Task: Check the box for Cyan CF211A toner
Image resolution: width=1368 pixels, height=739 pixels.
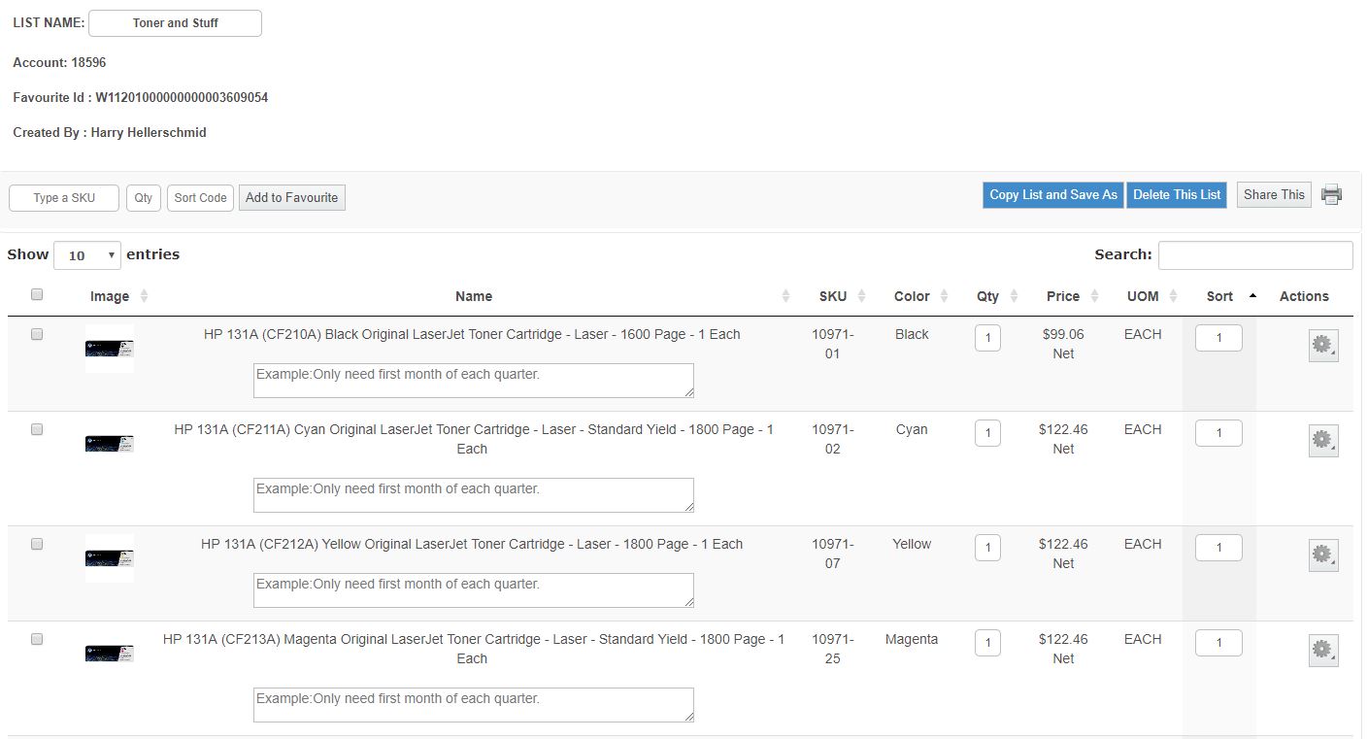Action: tap(37, 429)
